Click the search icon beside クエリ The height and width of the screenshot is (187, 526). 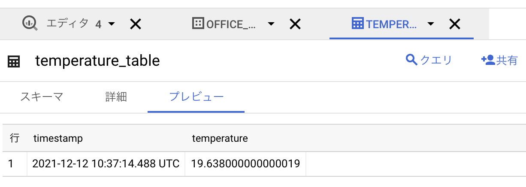click(x=411, y=60)
